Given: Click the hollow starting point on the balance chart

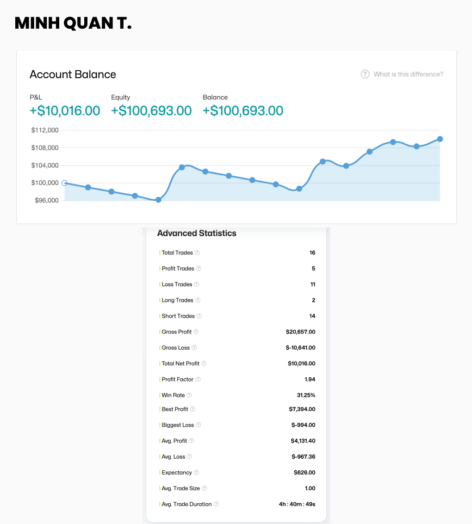Looking at the screenshot, I should (x=64, y=183).
